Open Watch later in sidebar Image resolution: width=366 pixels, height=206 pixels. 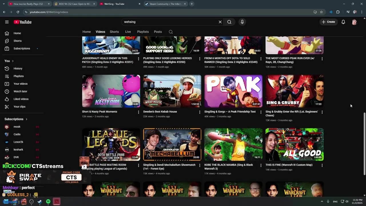pos(20,91)
